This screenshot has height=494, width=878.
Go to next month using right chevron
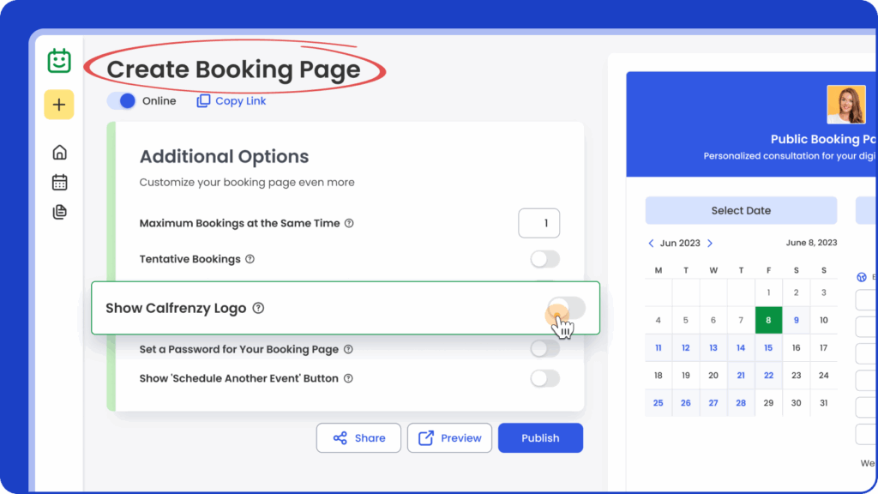tap(710, 244)
